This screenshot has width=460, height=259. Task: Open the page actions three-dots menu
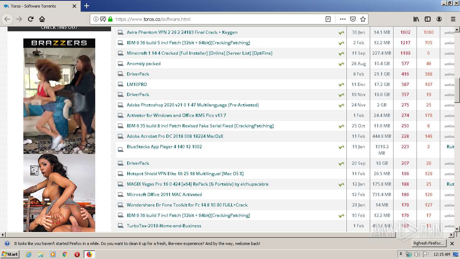(x=342, y=19)
